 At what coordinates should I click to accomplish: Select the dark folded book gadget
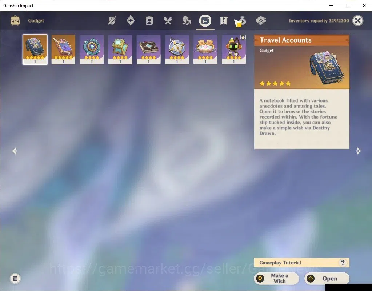(x=148, y=49)
